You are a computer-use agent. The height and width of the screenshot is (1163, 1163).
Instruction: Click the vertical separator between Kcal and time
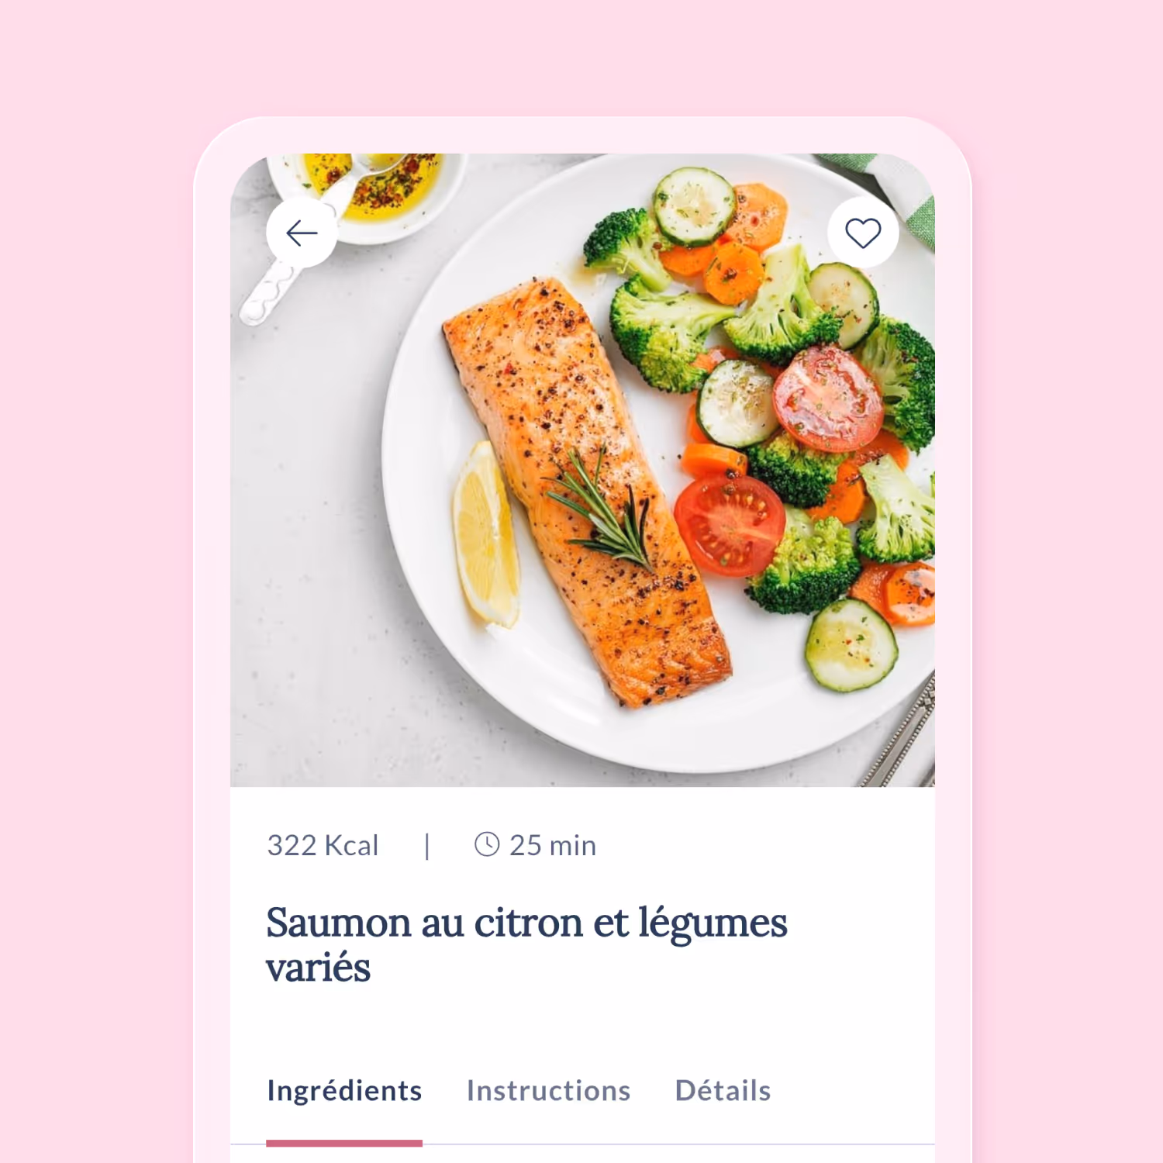(427, 846)
